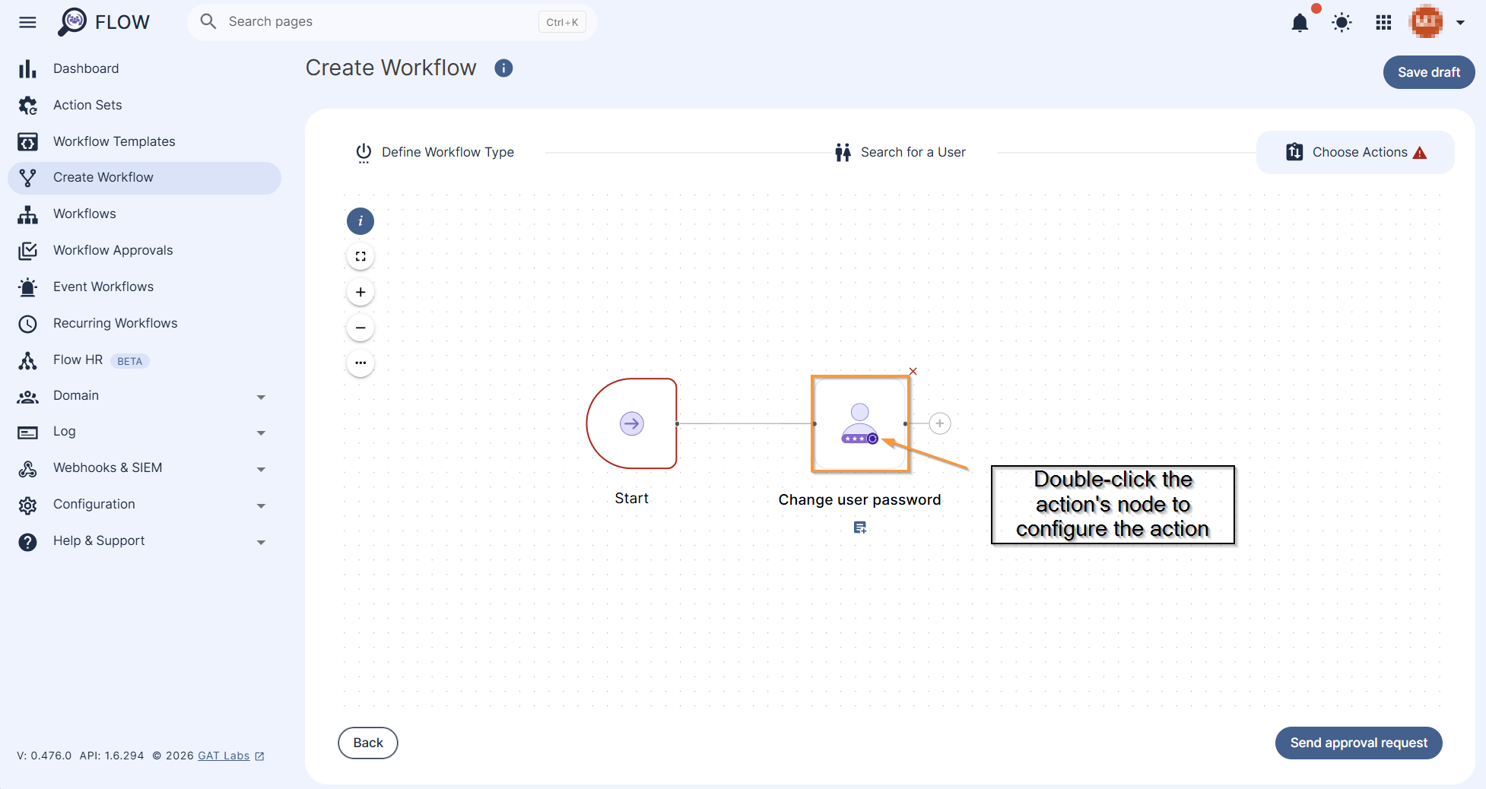
Task: Go to Define Workflow Type step
Action: point(435,152)
